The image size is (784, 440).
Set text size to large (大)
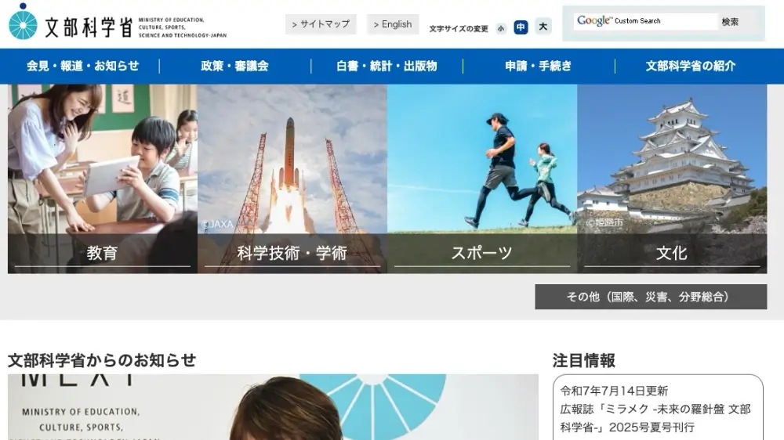tap(543, 27)
